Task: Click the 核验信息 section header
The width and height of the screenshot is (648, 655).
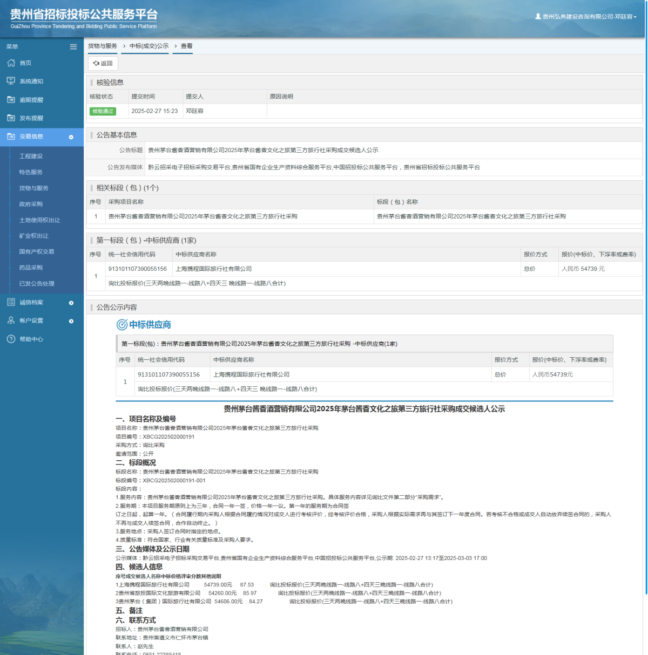Action: point(110,83)
